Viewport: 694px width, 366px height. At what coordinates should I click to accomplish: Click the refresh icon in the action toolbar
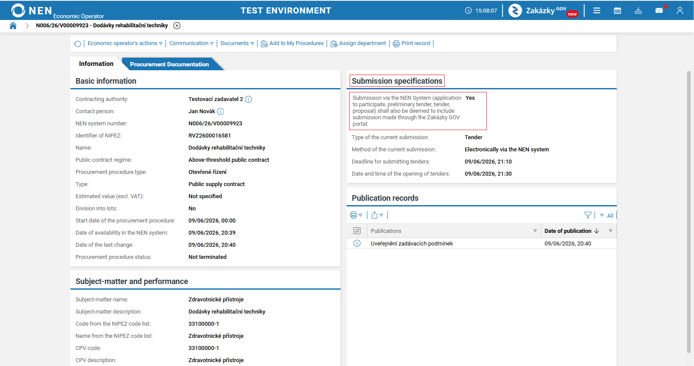(x=78, y=44)
